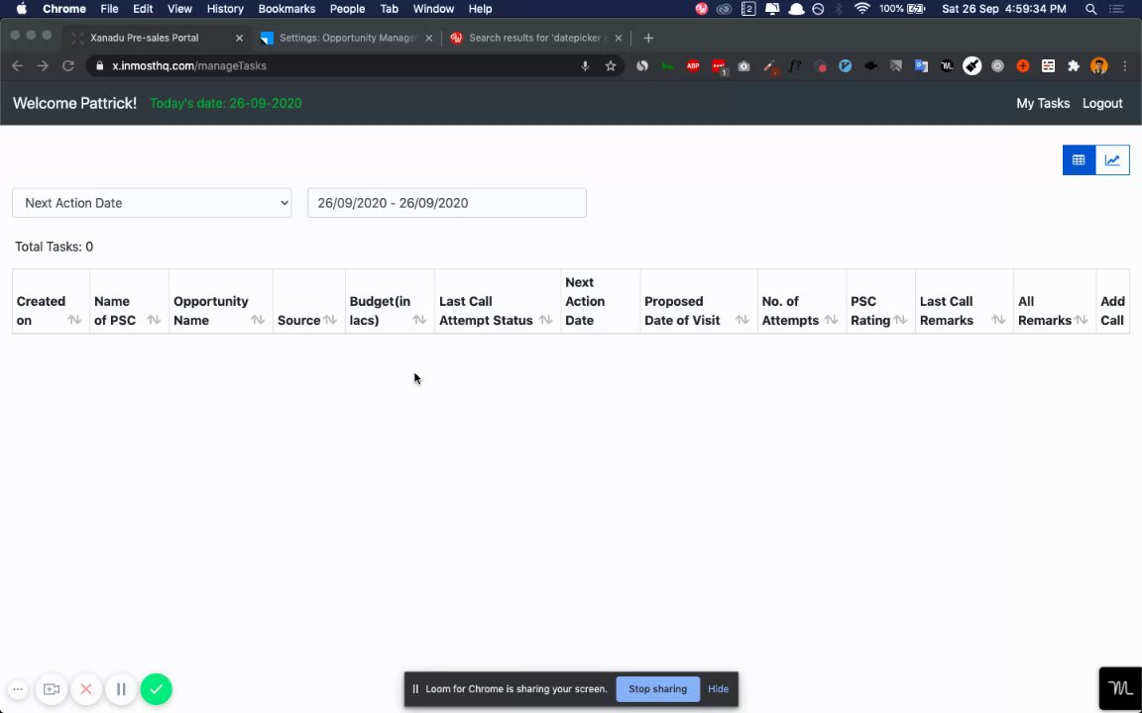Switch to Xanadu Pre-sales Portal tab

point(157,38)
